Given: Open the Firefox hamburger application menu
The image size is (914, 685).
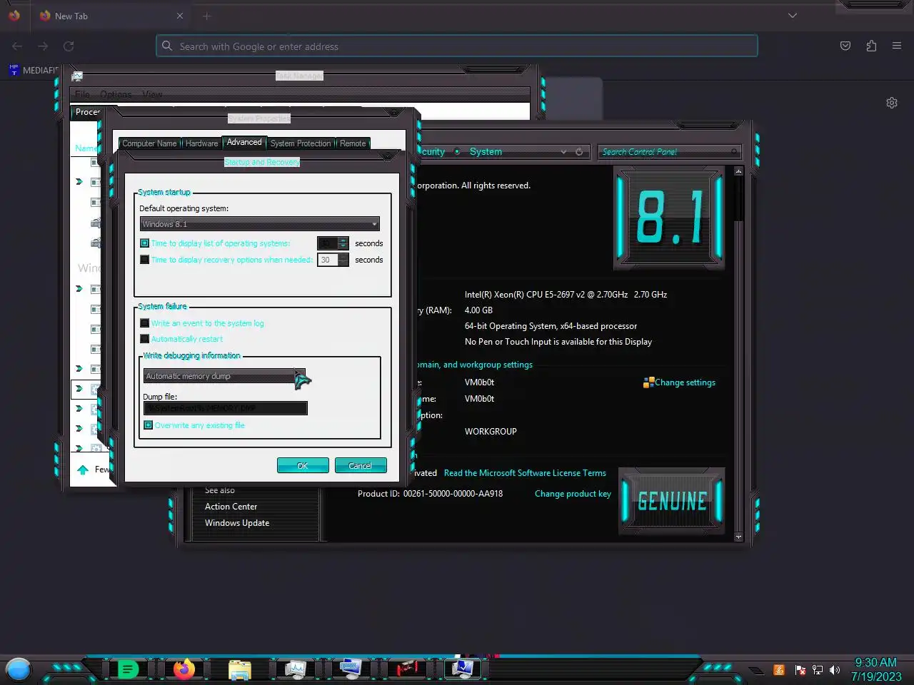Looking at the screenshot, I should point(897,46).
